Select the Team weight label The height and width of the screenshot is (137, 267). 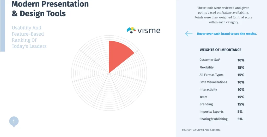point(203,97)
